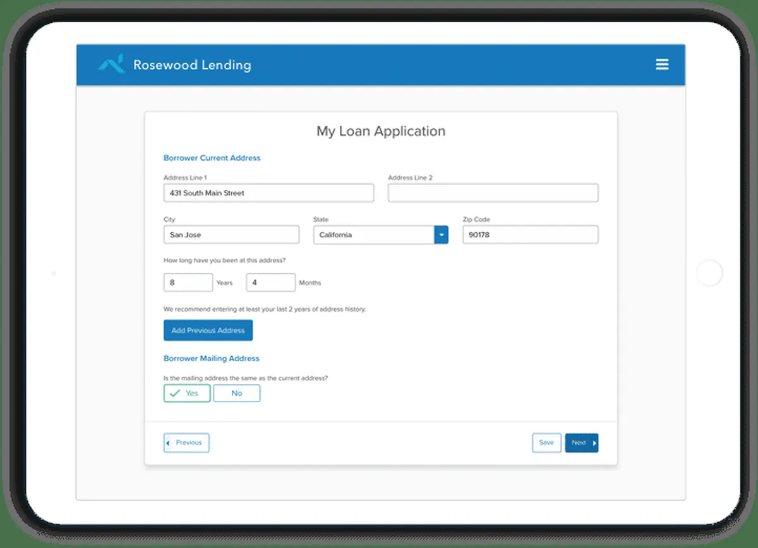Click the State dropdown arrow button

[441, 235]
